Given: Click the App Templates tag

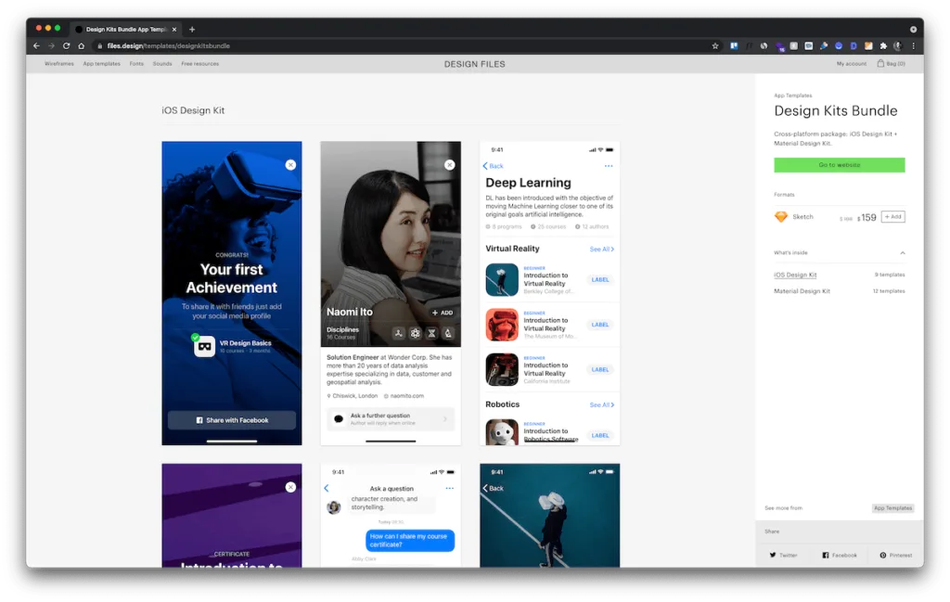Looking at the screenshot, I should [892, 508].
